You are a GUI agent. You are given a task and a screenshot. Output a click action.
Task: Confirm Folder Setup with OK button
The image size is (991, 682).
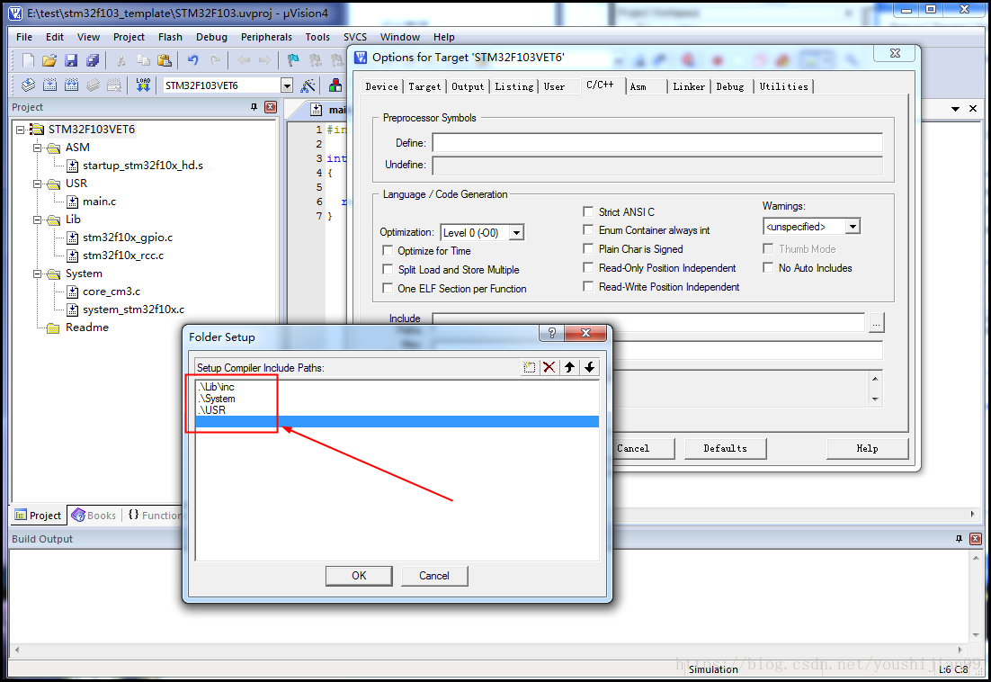359,576
